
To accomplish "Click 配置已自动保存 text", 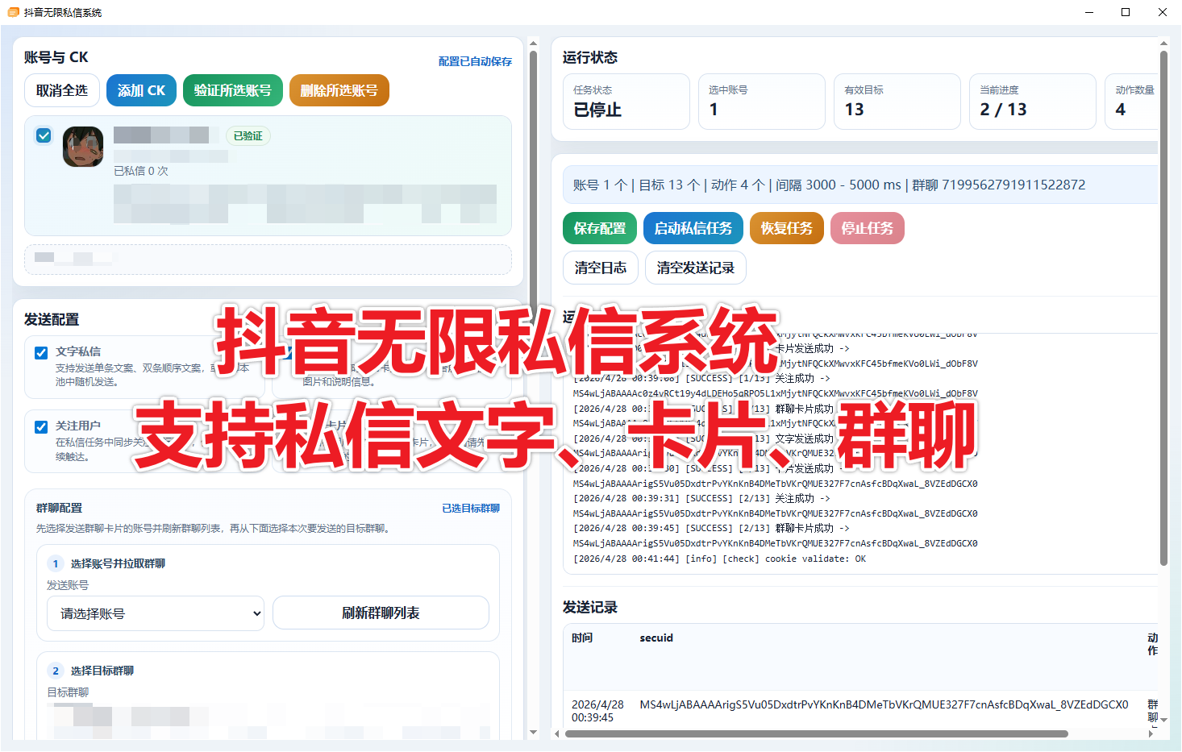I will click(475, 61).
